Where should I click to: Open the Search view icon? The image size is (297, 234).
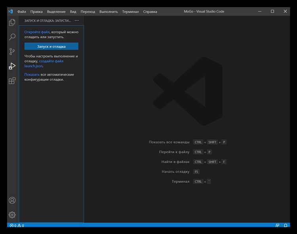(12, 37)
